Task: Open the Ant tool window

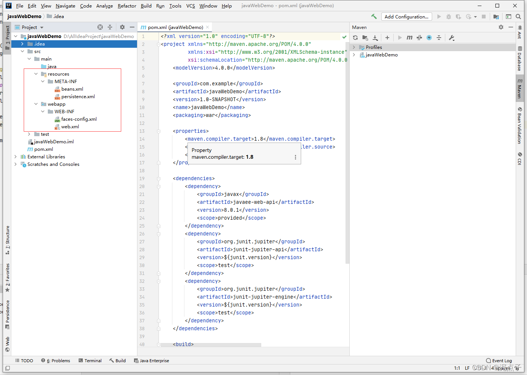Action: (520, 32)
